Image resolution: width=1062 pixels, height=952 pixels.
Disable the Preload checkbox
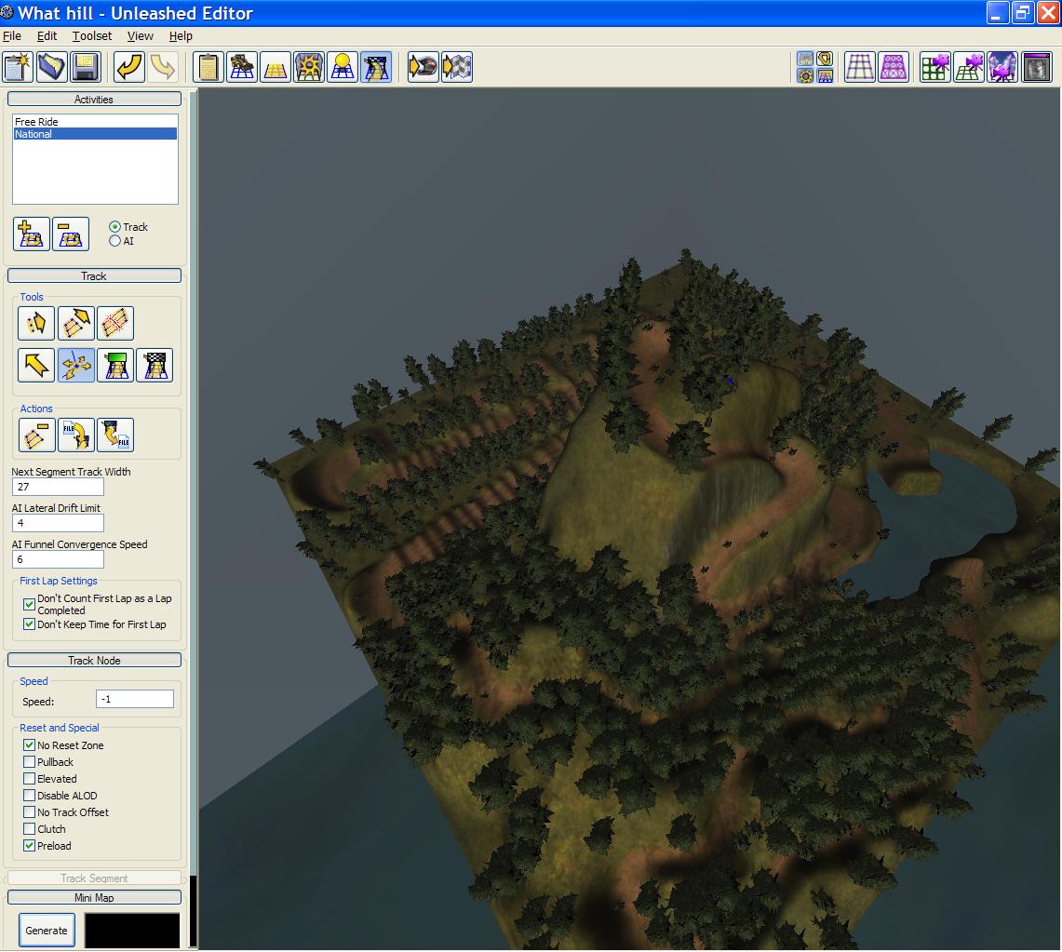(x=30, y=846)
